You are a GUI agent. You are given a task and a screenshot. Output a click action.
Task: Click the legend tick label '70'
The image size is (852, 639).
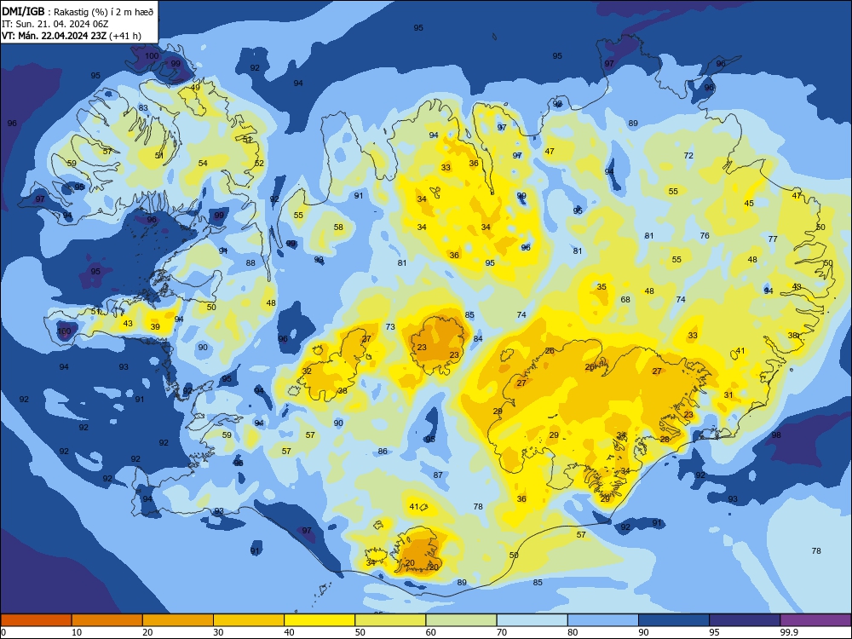(x=502, y=632)
